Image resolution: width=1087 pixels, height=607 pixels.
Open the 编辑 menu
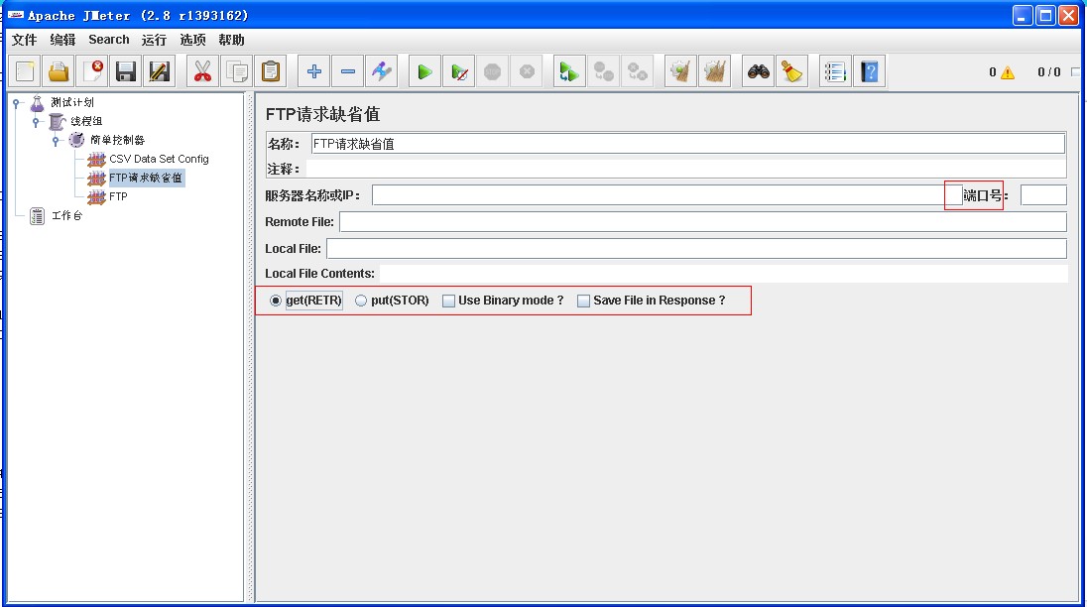coord(62,40)
